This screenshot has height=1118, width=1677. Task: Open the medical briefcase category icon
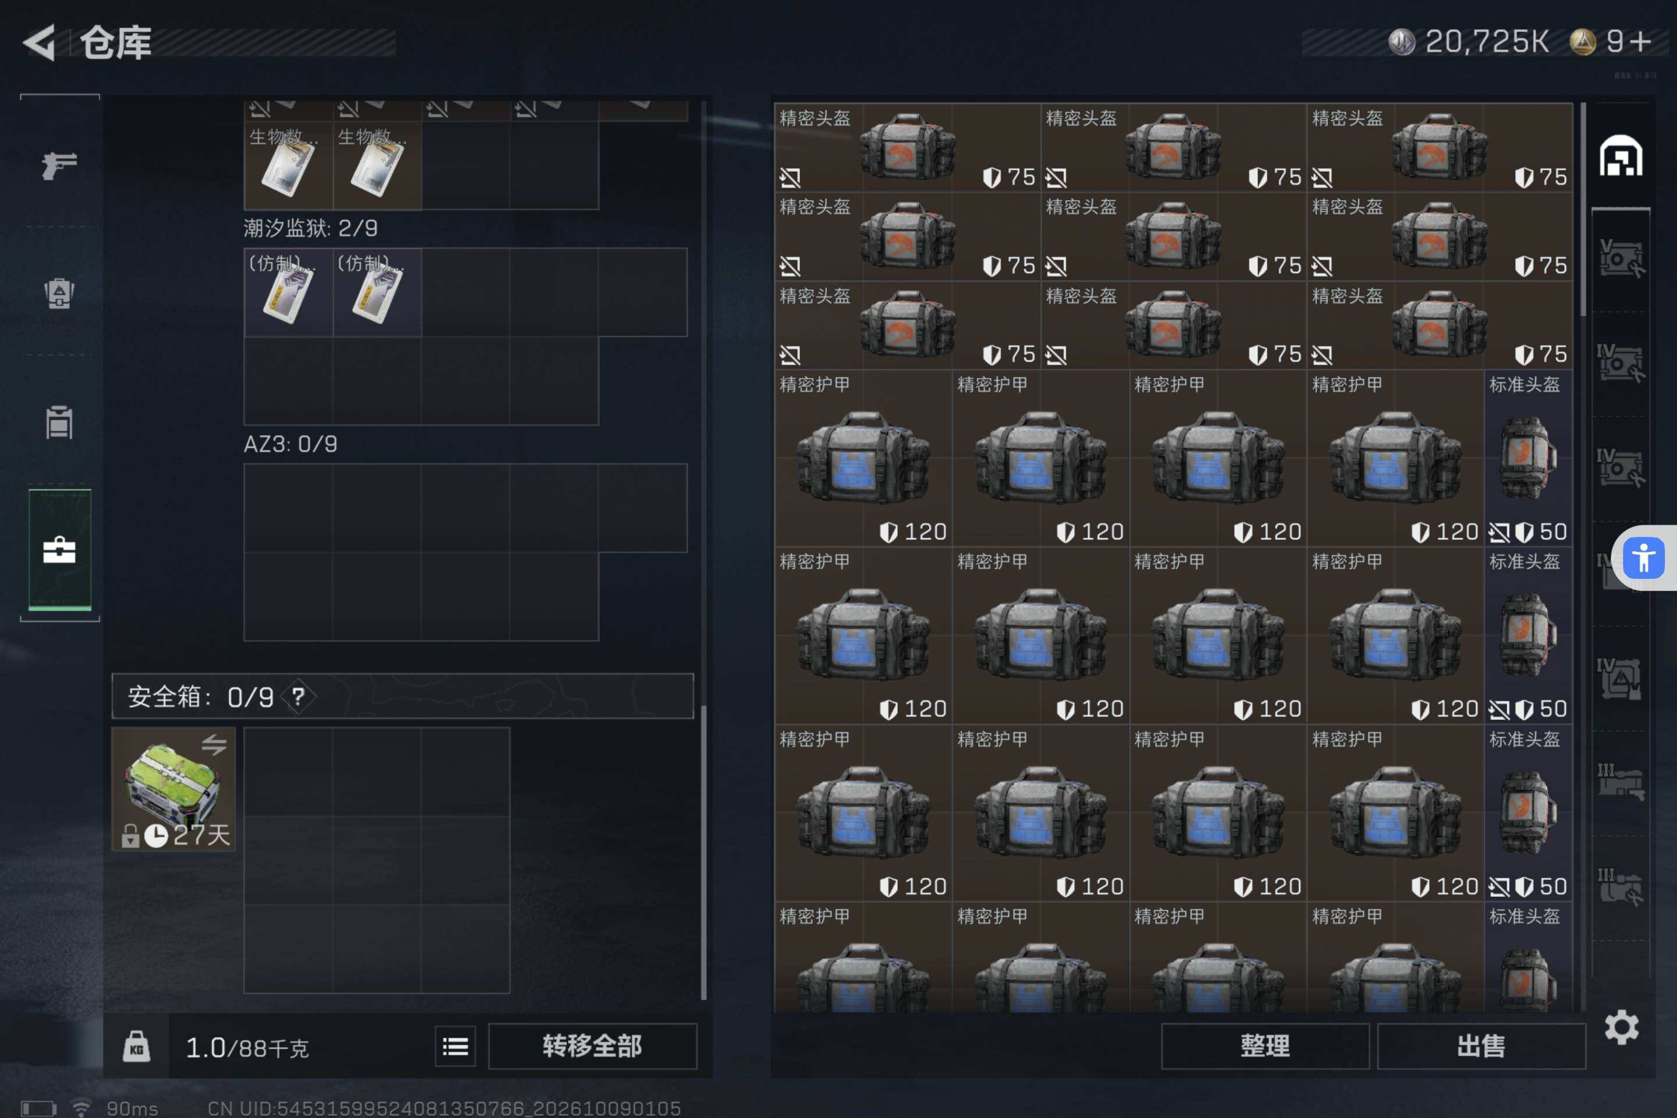click(x=59, y=550)
